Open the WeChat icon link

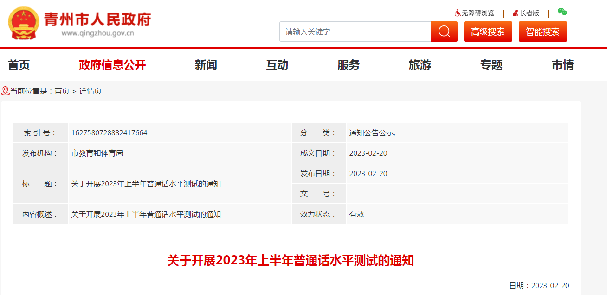(x=562, y=12)
